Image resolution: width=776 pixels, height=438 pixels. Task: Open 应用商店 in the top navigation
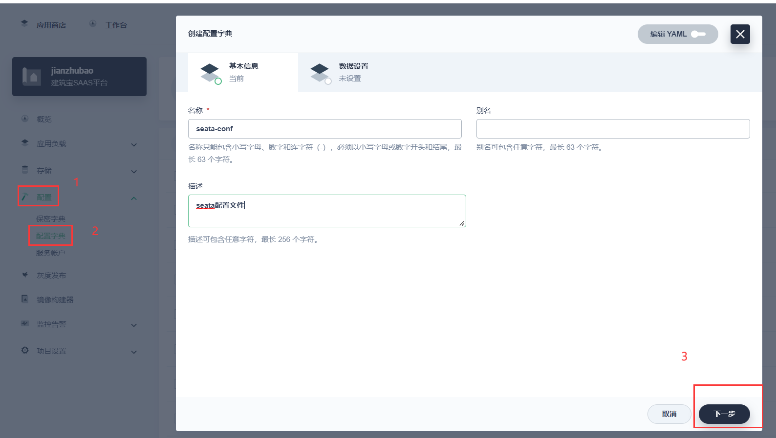coord(51,25)
